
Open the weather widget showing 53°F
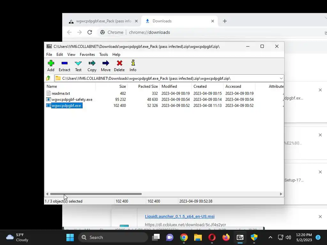click(x=17, y=237)
